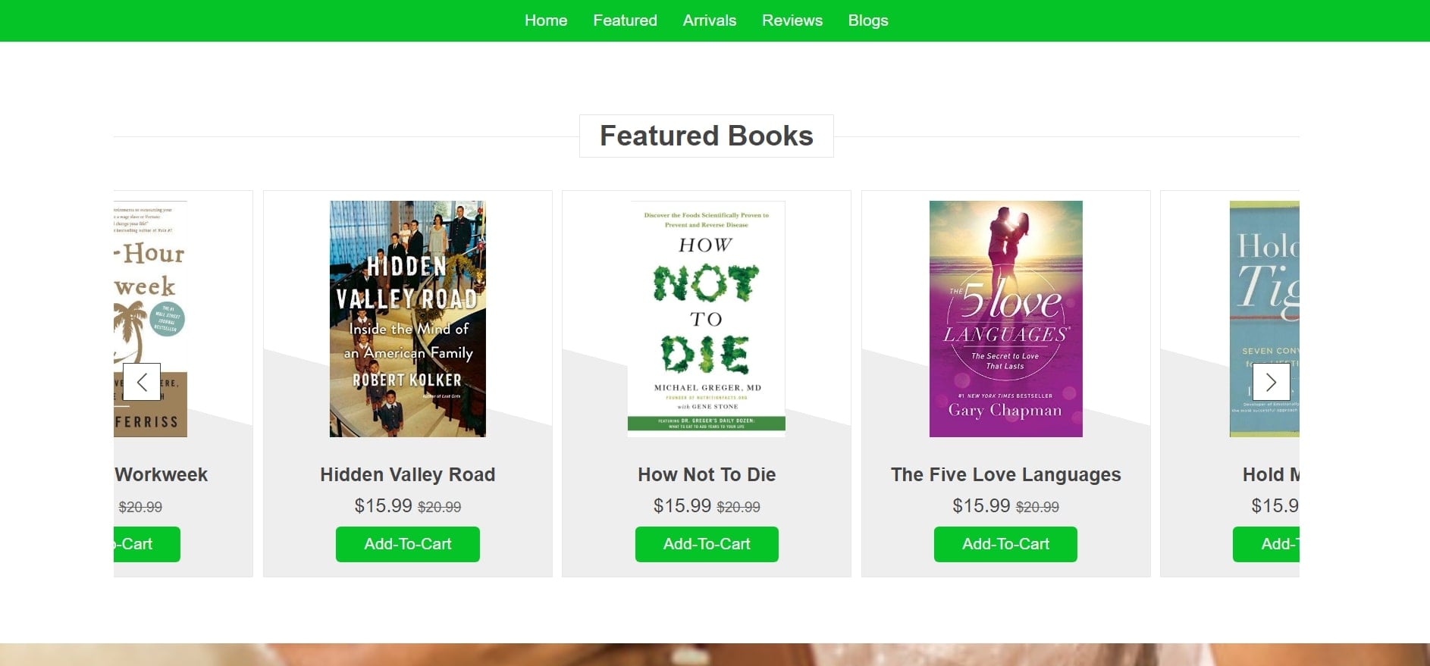Click the next slide arrow in carousel
1430x666 pixels.
[x=1271, y=382]
